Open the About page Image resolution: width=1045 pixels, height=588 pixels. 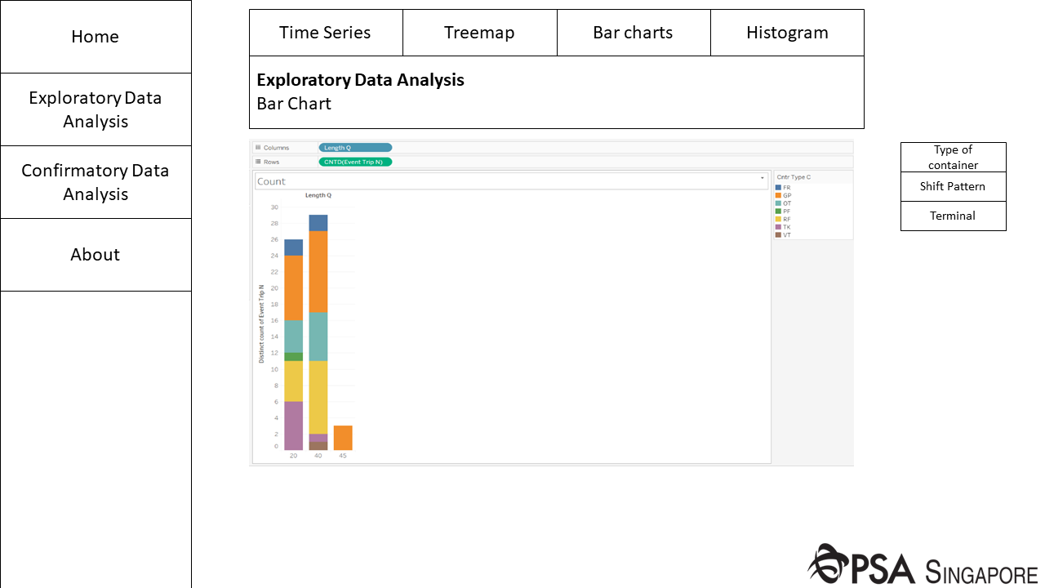(96, 255)
